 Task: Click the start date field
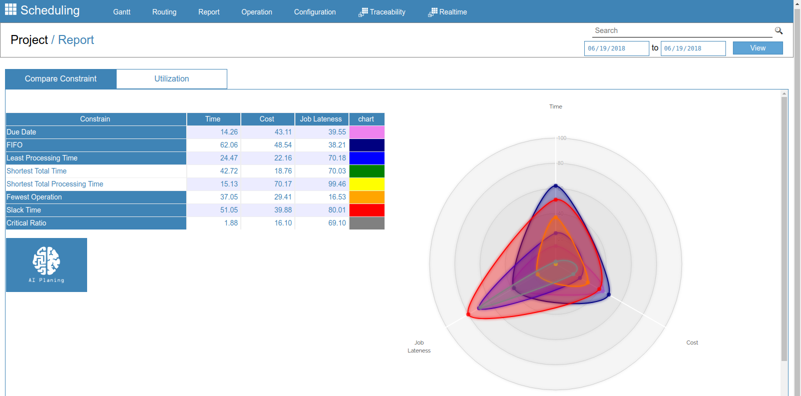616,48
